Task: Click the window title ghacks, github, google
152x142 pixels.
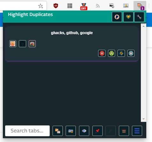Action: [x=72, y=33]
